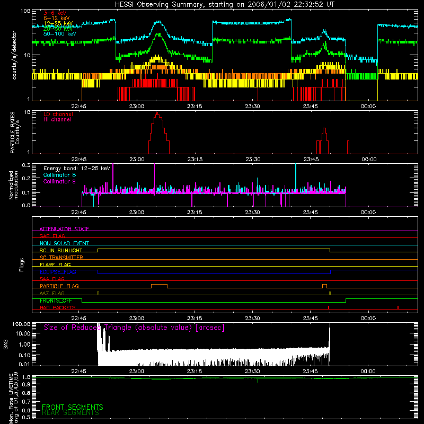Select the LO channel legend label
424x424 pixels.
coord(58,114)
